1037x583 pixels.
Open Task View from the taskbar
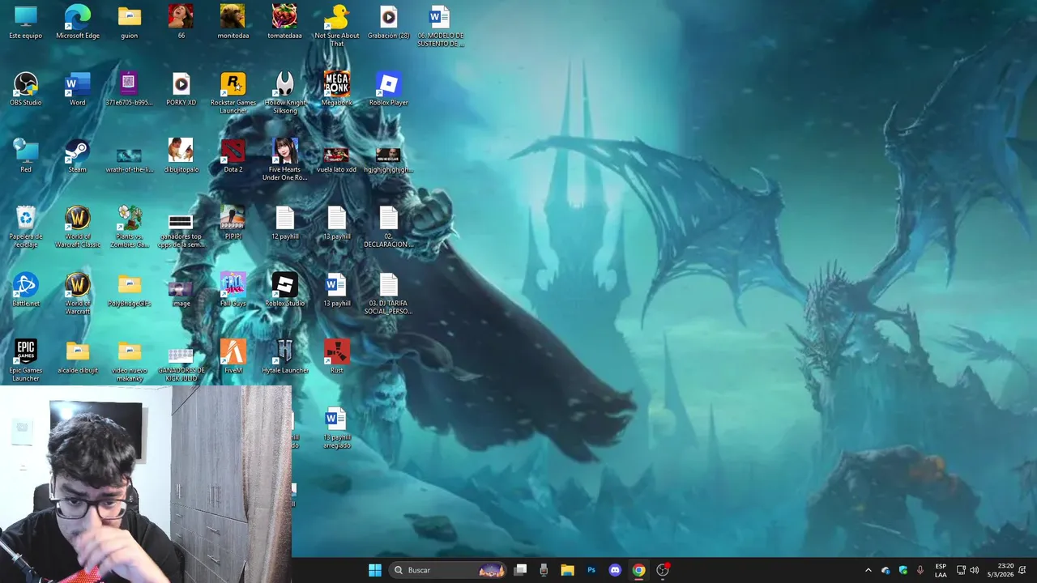point(521,570)
